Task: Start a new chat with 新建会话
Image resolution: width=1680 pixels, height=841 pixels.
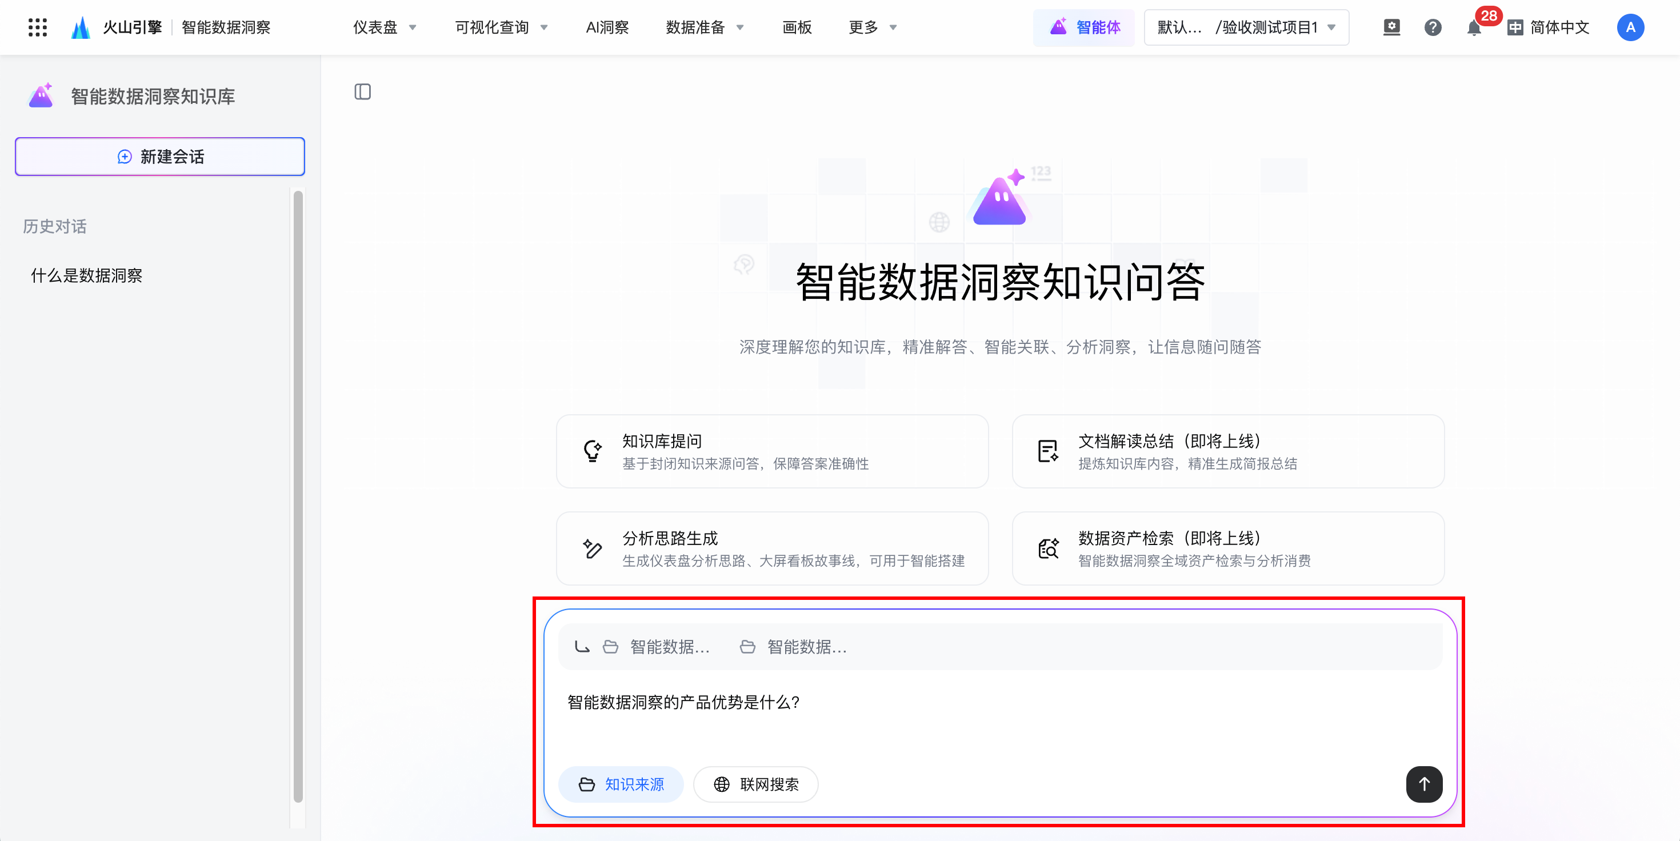Action: pyautogui.click(x=160, y=157)
